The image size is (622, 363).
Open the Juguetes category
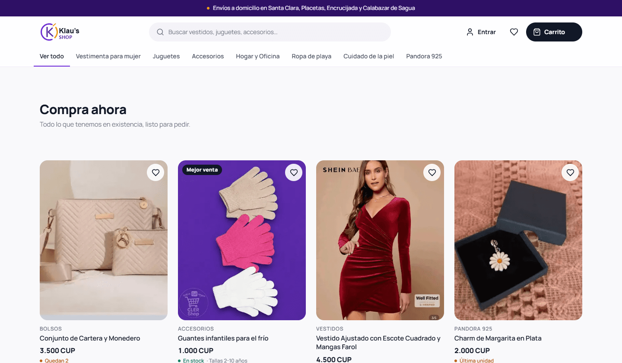pyautogui.click(x=166, y=56)
